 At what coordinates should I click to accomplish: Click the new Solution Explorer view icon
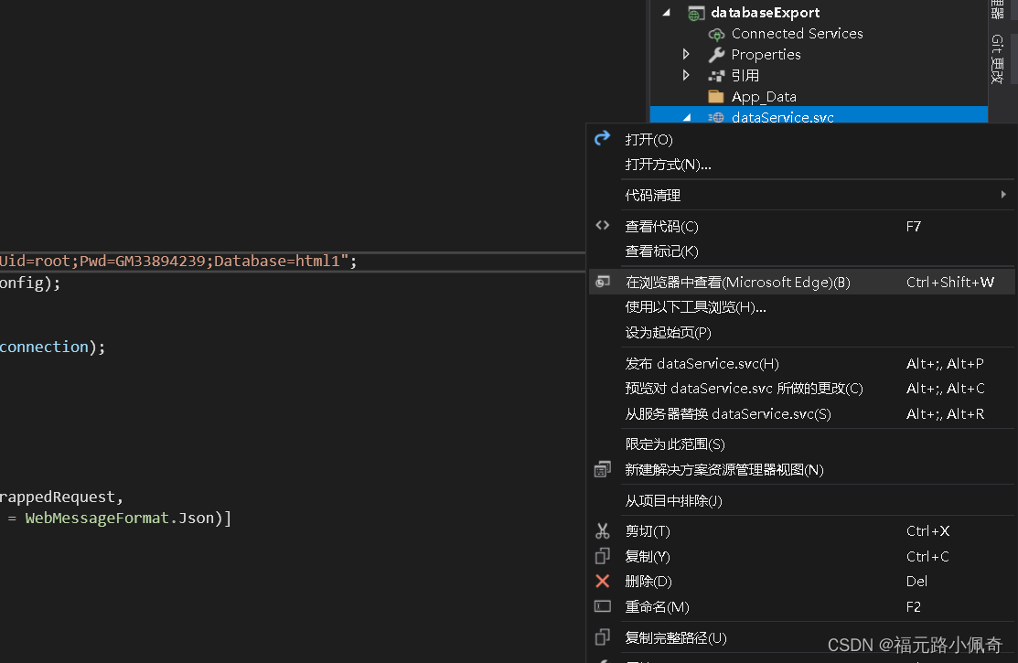point(602,469)
